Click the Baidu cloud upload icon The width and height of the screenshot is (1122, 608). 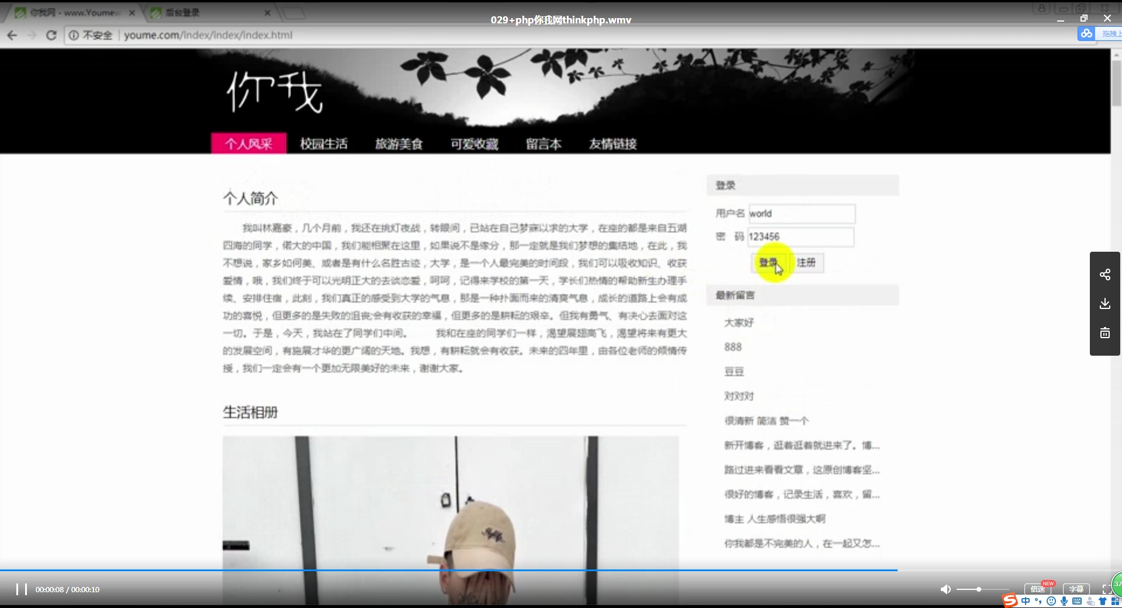pyautogui.click(x=1086, y=34)
